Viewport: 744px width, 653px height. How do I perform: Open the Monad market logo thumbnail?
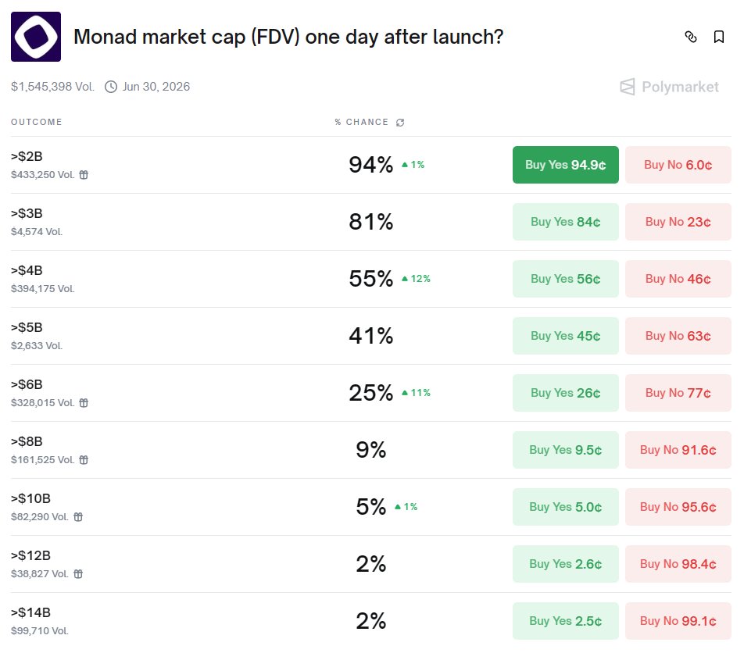(x=36, y=37)
